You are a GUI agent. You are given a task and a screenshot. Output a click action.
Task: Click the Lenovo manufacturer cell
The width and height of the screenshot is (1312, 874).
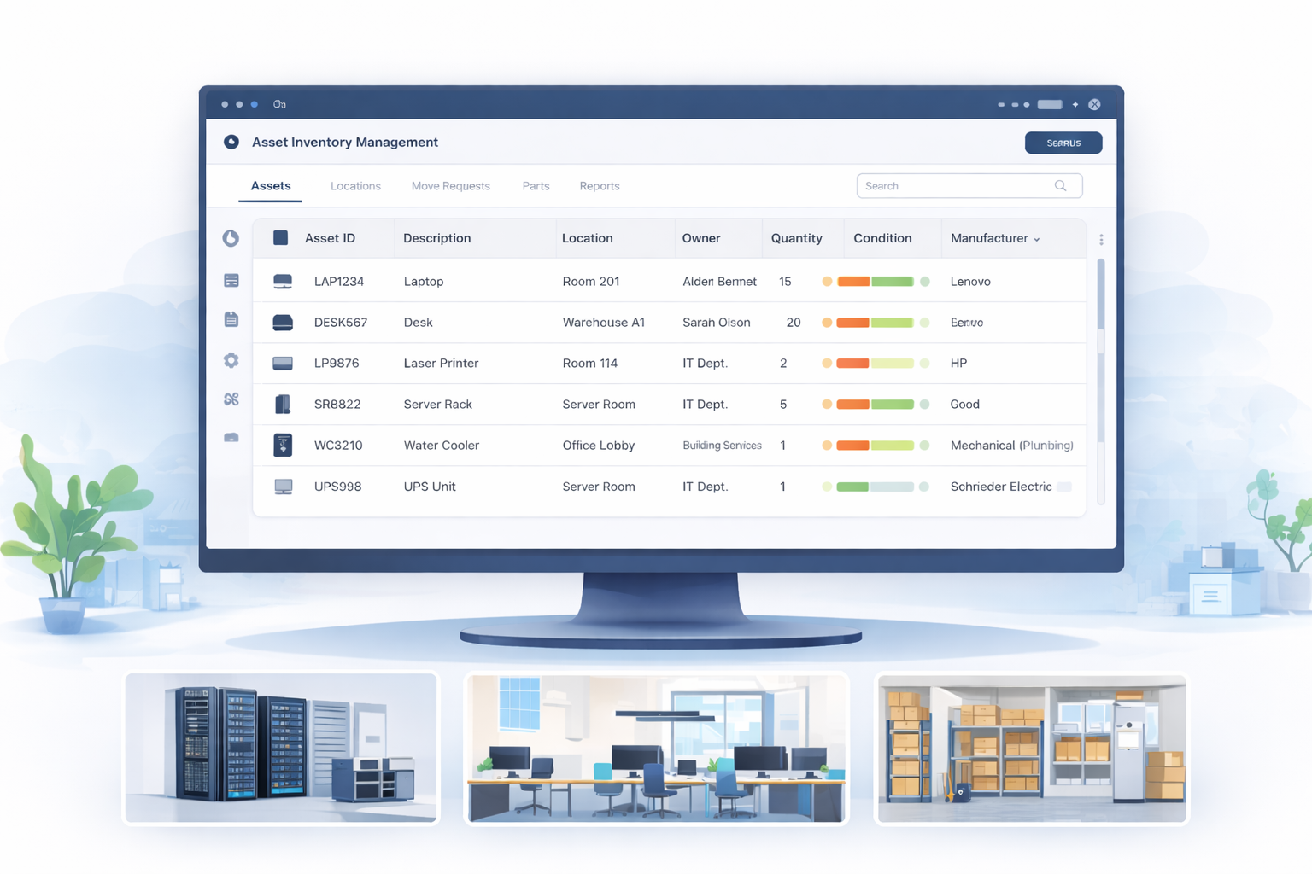click(970, 281)
